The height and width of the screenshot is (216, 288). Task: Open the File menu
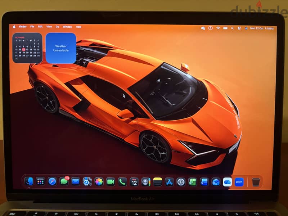click(32, 27)
